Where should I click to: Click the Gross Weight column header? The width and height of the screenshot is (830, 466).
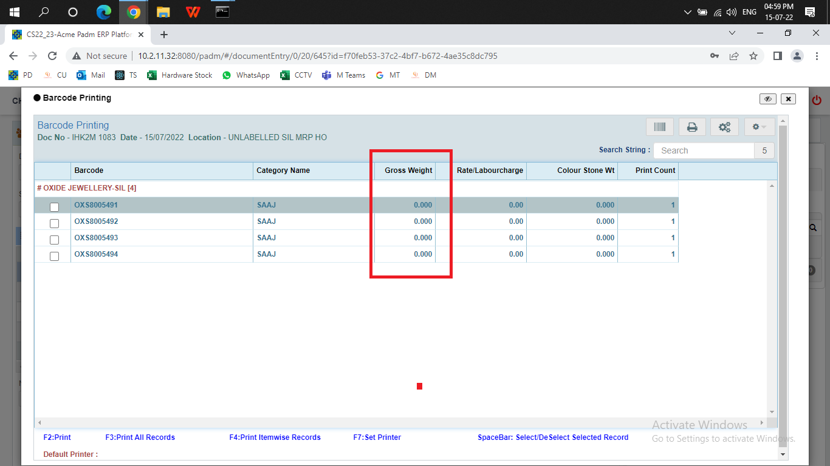(x=405, y=171)
